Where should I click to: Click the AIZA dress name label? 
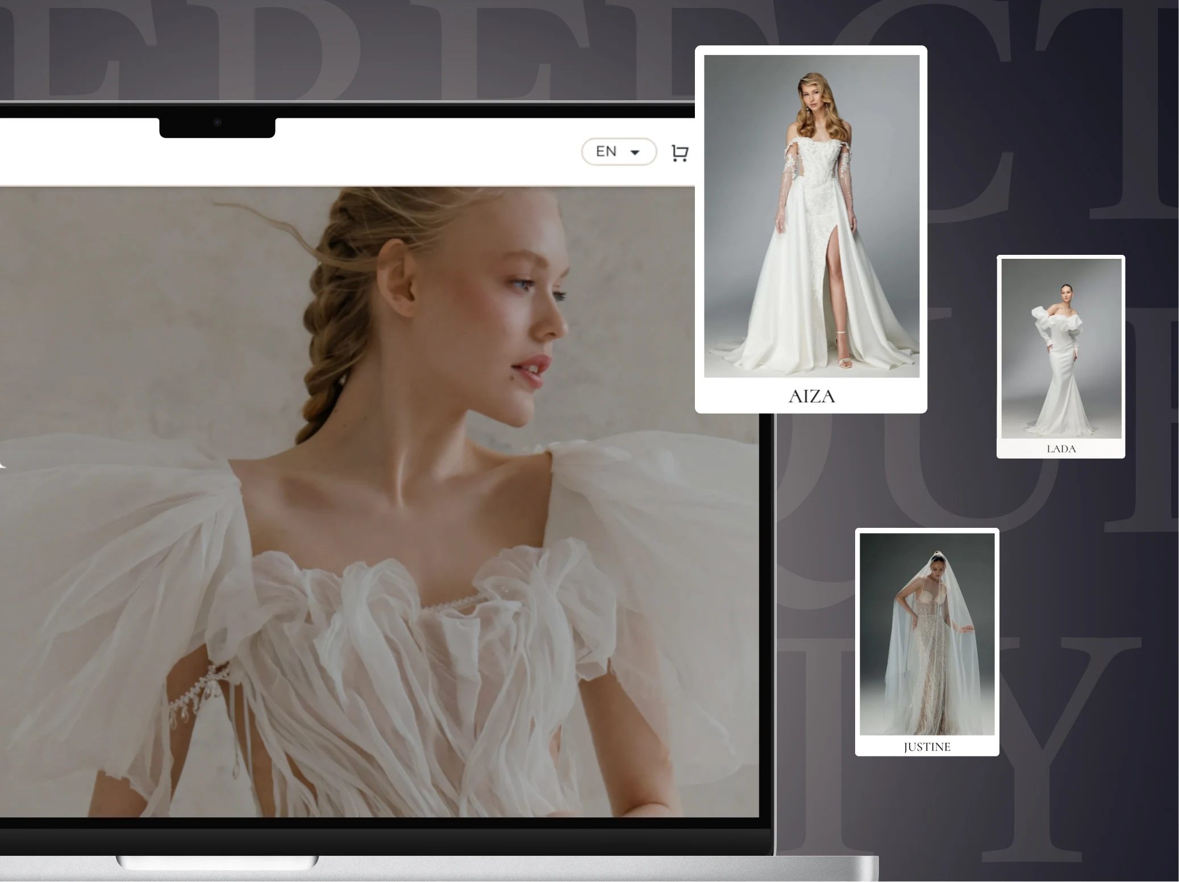pos(811,396)
